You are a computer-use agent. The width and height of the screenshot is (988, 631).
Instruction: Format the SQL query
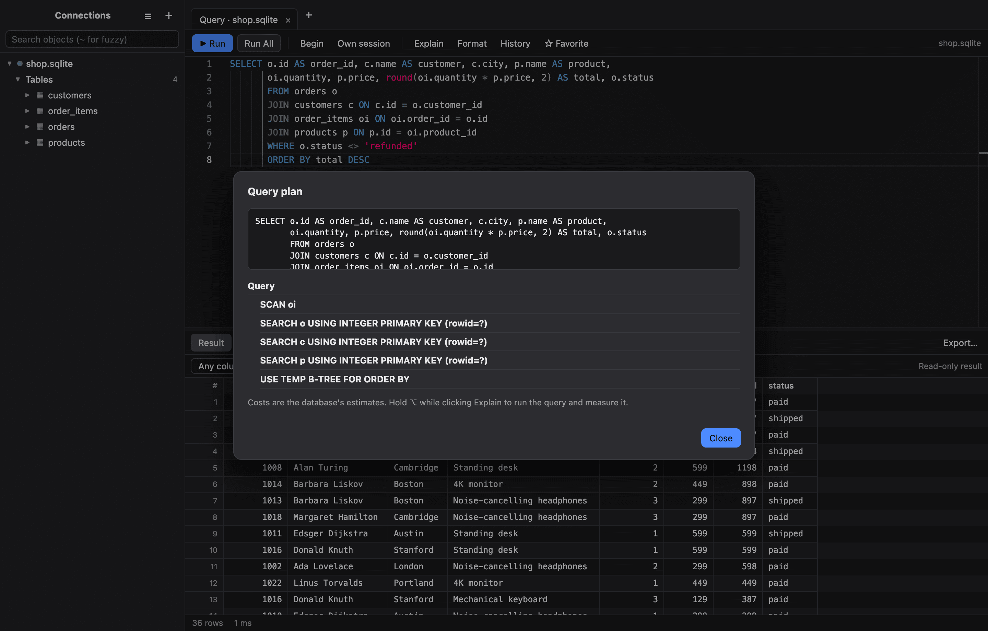pyautogui.click(x=472, y=44)
